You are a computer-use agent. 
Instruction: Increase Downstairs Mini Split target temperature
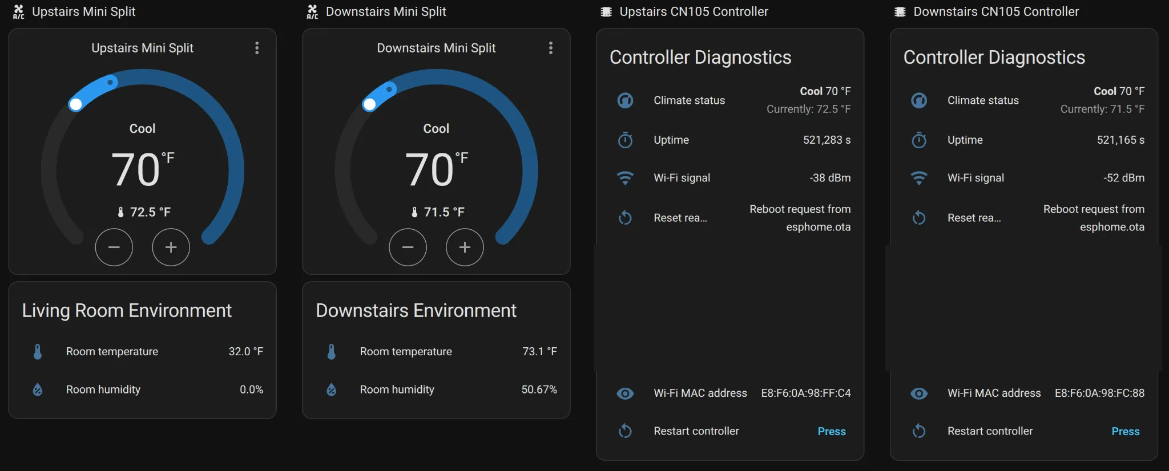pyautogui.click(x=465, y=247)
